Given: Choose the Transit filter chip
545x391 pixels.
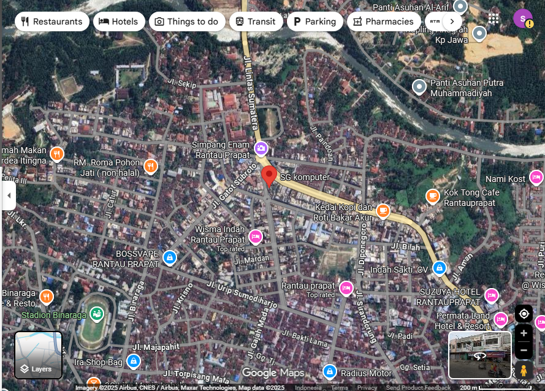Looking at the screenshot, I should [256, 21].
